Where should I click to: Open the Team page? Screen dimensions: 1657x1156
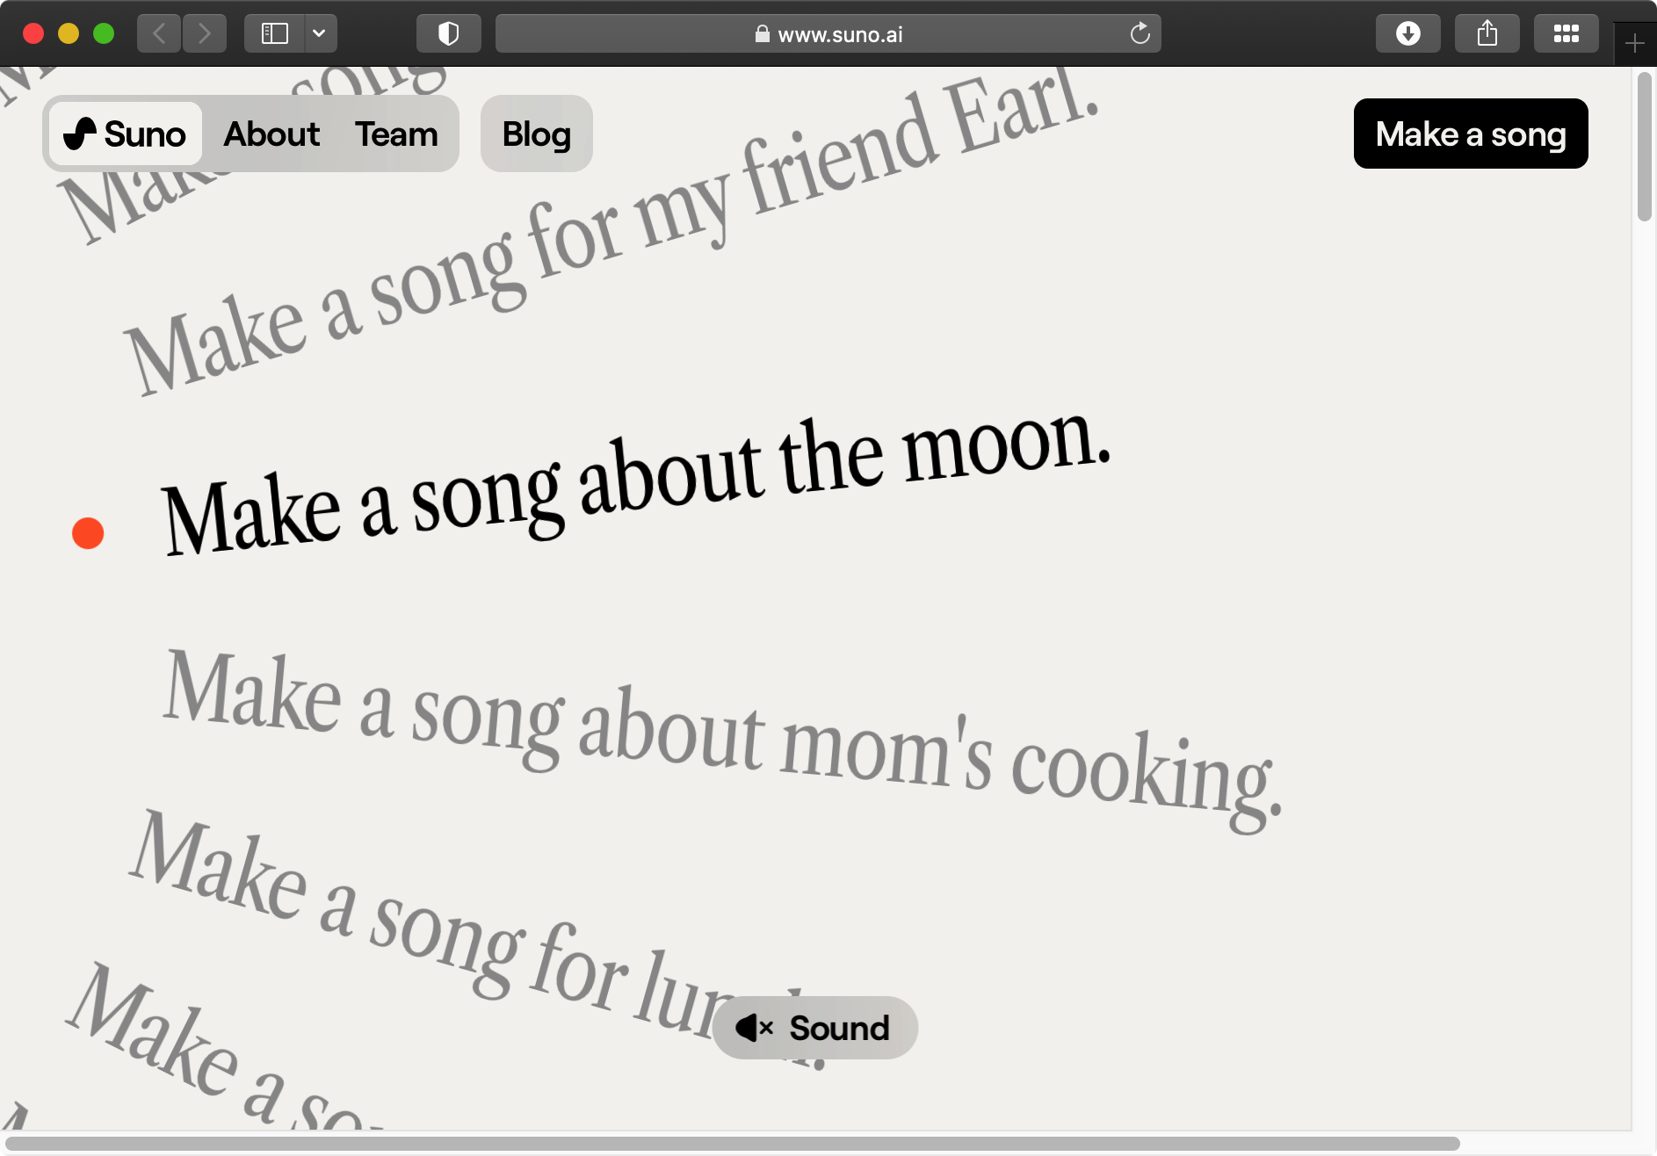point(396,134)
